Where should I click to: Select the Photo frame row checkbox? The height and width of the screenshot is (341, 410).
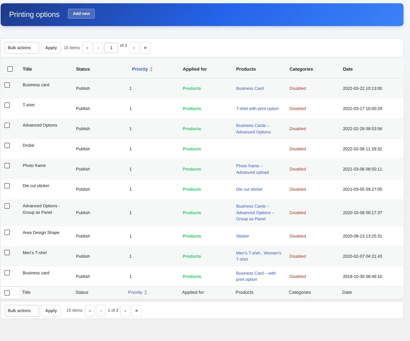[x=7, y=166]
